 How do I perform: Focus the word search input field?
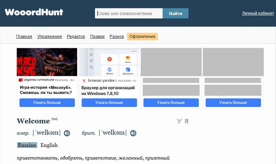tap(129, 13)
